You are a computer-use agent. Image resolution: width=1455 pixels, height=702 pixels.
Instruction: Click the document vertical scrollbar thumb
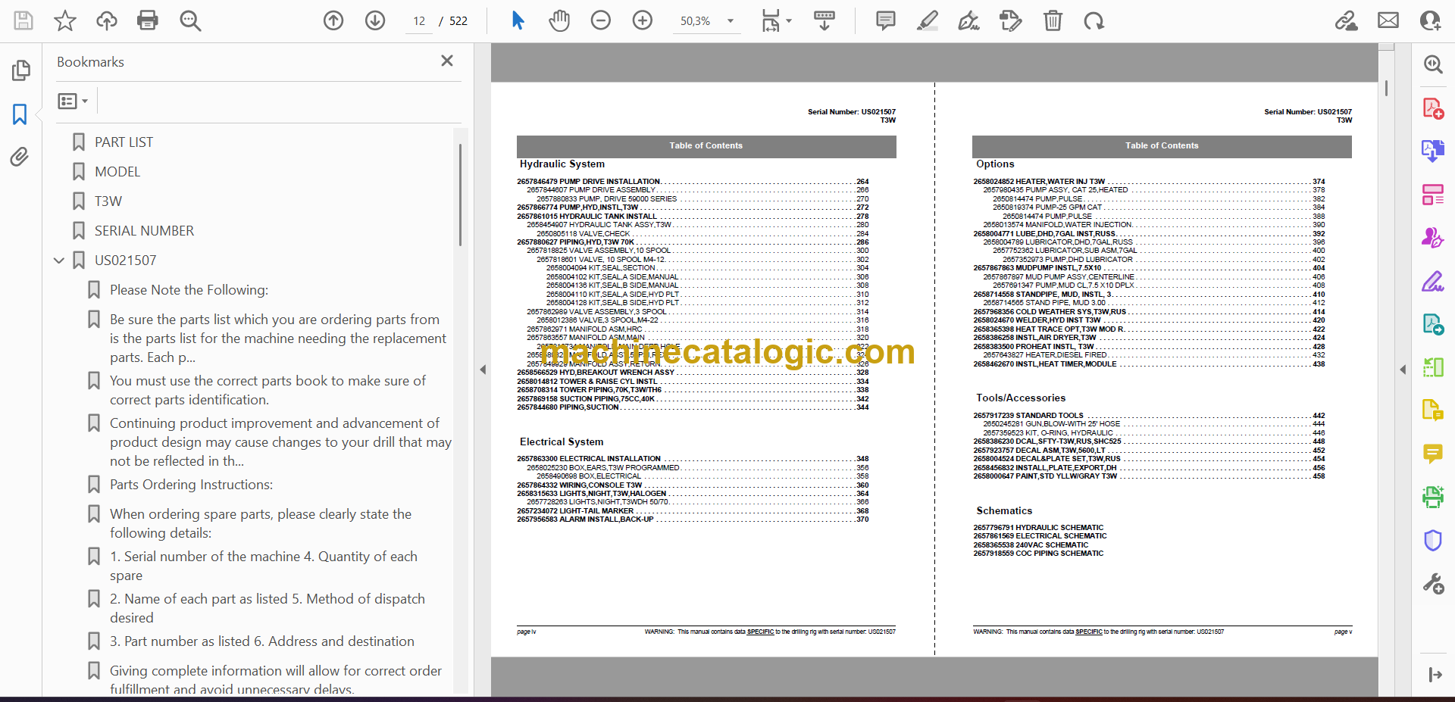(x=1386, y=89)
